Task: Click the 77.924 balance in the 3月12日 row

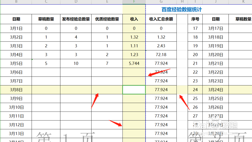Action: click(x=161, y=125)
